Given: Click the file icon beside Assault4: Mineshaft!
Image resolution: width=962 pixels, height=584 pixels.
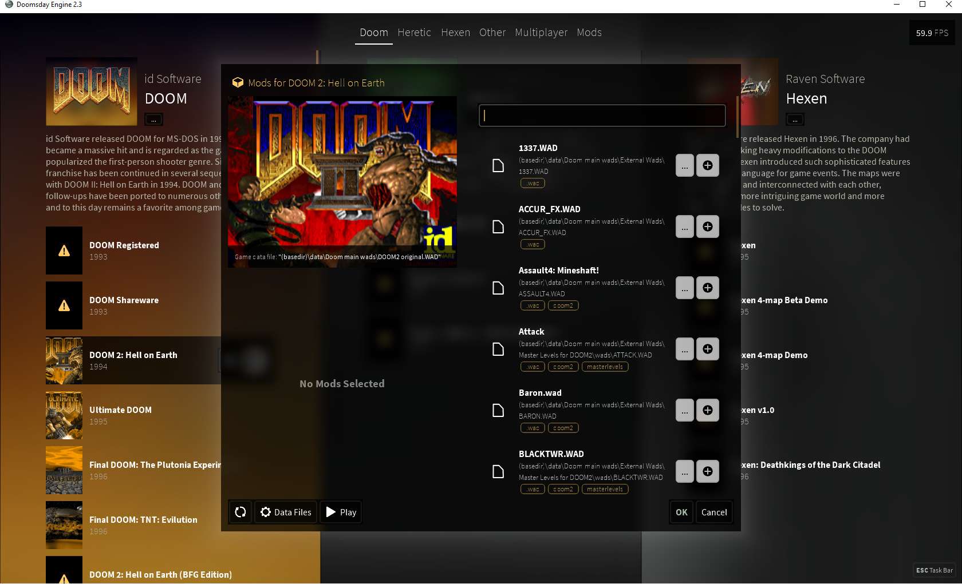Looking at the screenshot, I should tap(498, 288).
